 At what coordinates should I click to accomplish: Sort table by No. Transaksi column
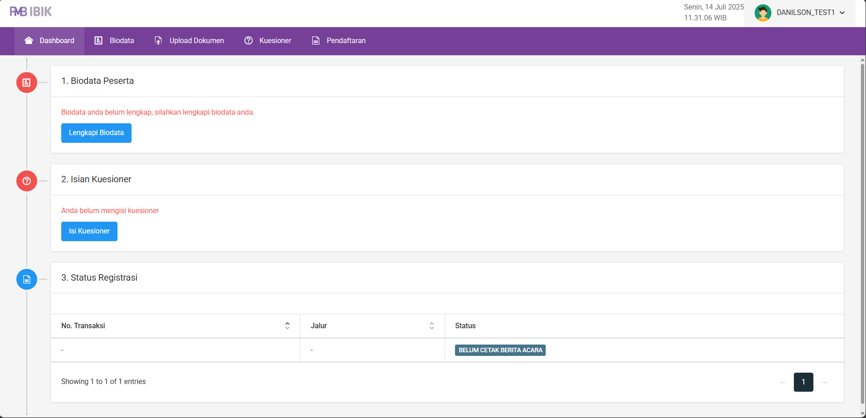[287, 326]
